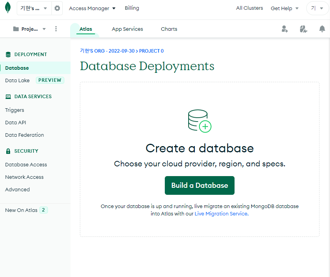Open Data API in the sidebar

point(16,122)
